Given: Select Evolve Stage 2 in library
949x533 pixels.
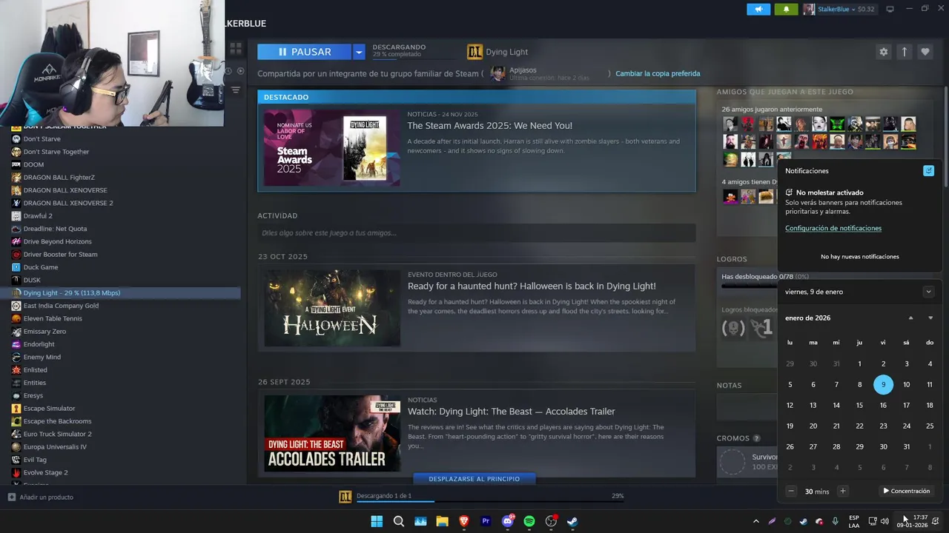Looking at the screenshot, I should pyautogui.click(x=45, y=472).
